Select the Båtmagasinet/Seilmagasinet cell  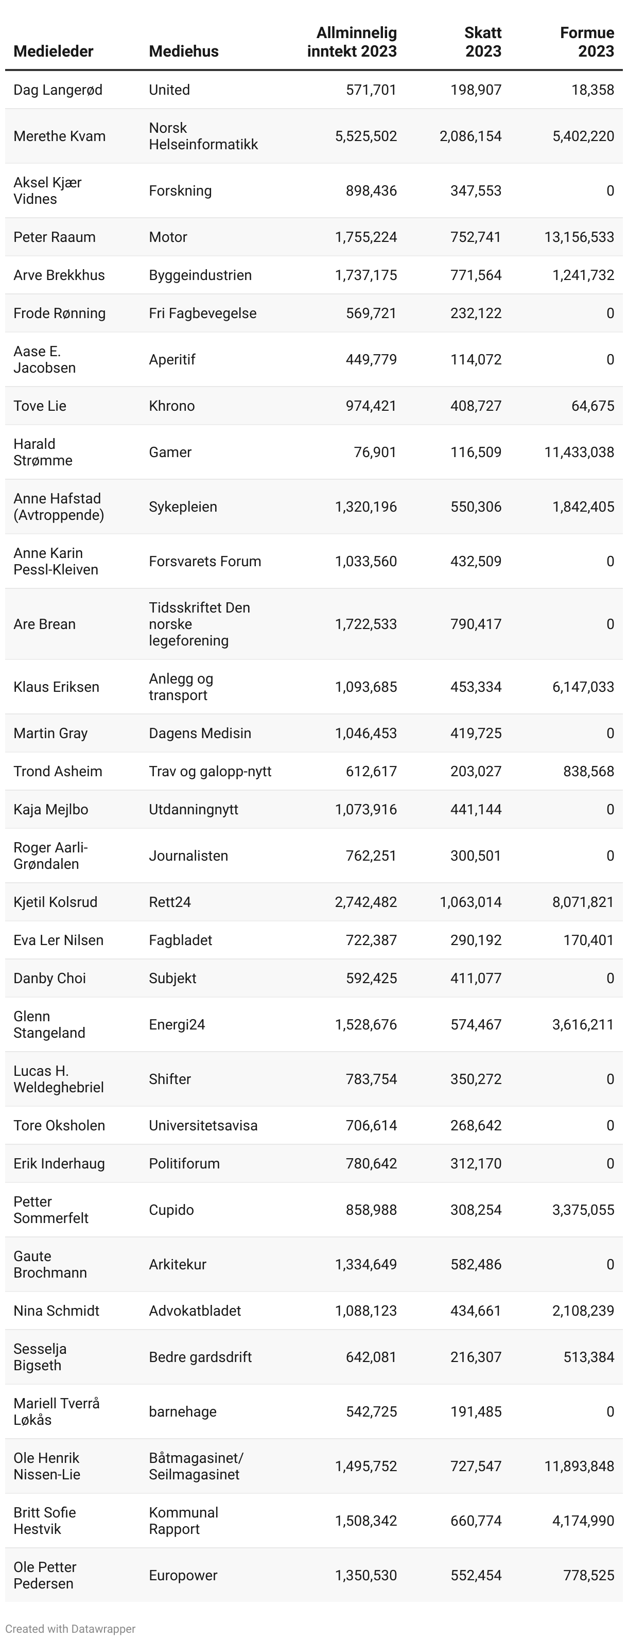click(x=196, y=1467)
